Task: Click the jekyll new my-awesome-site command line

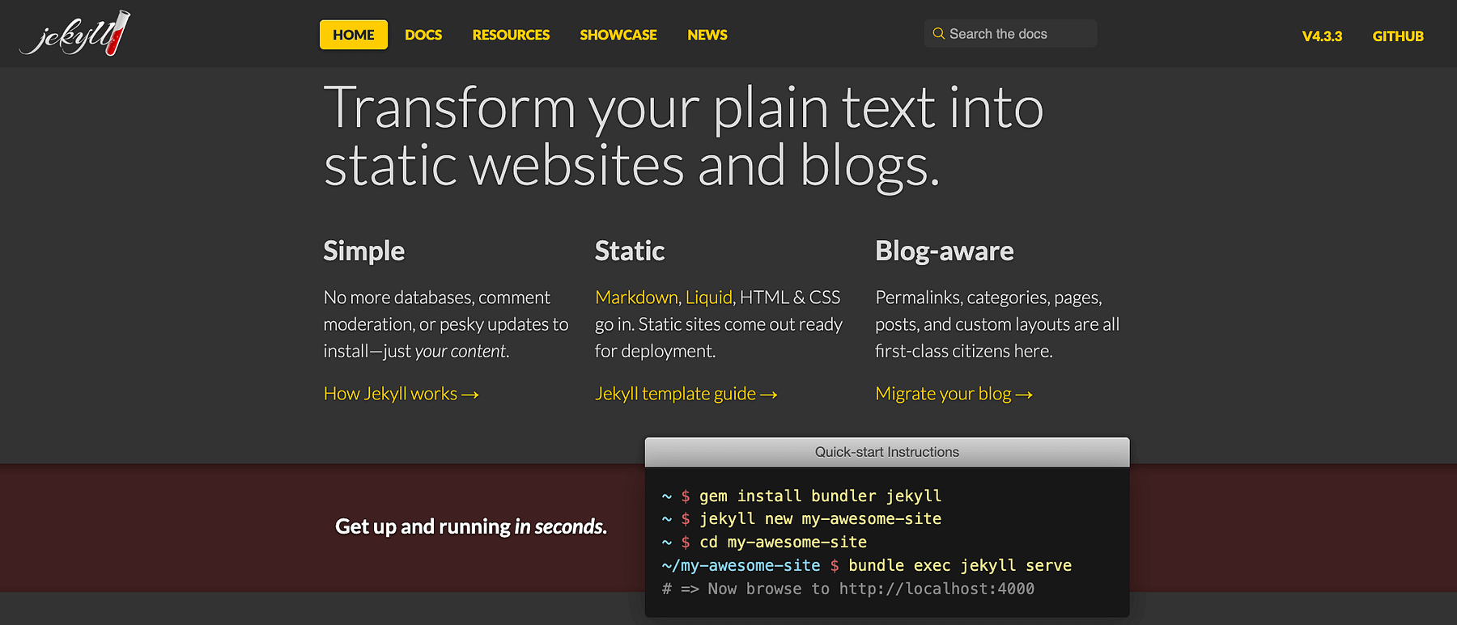Action: 819,519
